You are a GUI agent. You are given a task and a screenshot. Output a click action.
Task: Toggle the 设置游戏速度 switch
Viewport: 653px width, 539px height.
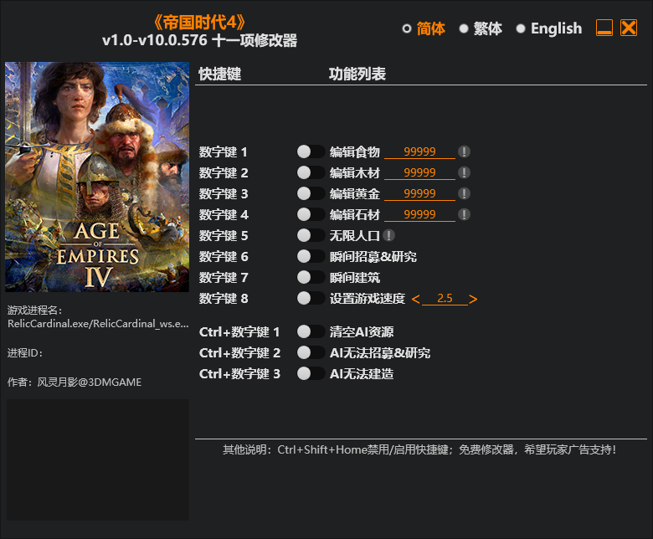[x=311, y=299]
